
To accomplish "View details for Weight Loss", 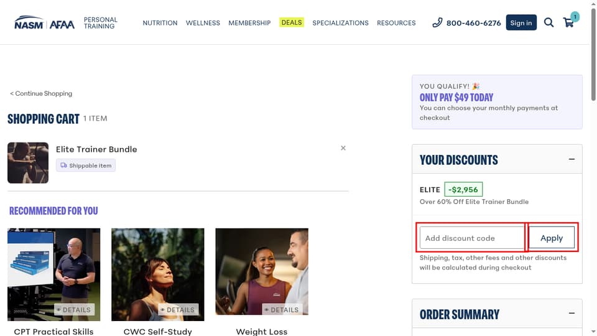I will tap(282, 310).
